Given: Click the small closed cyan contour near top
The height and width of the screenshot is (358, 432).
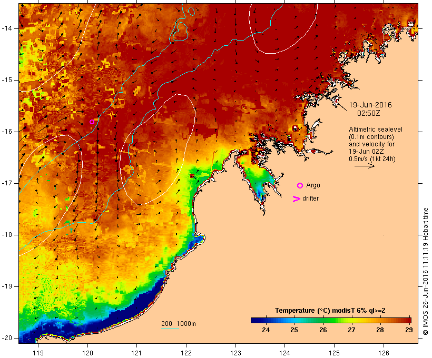Looking at the screenshot, I should pyautogui.click(x=191, y=11).
